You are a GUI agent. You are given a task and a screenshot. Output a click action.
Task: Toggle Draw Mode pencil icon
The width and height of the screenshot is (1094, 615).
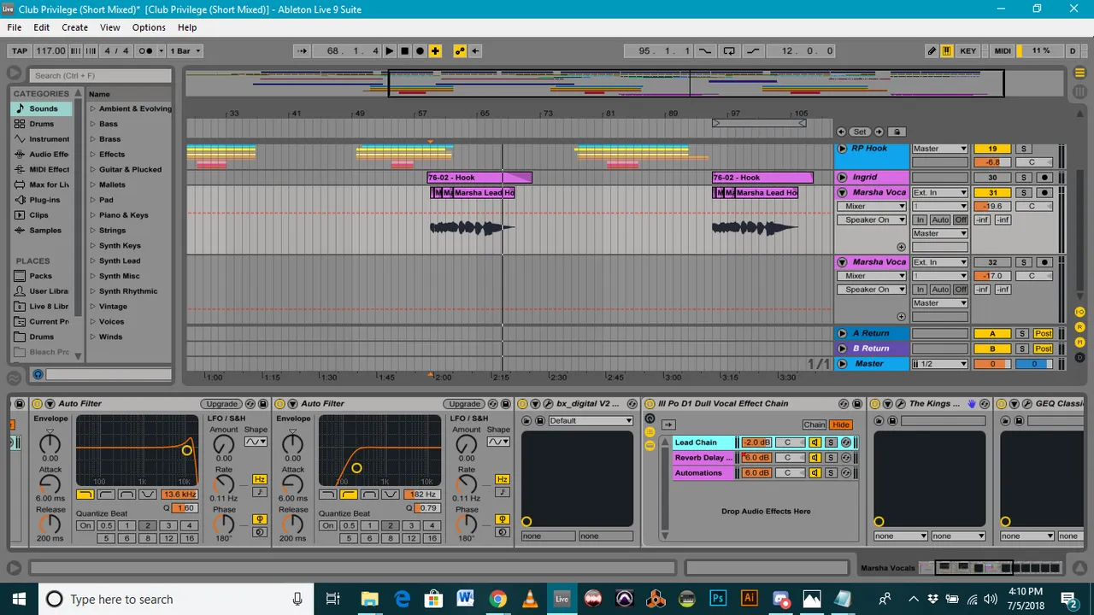pyautogui.click(x=932, y=51)
